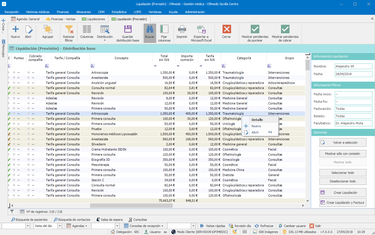Click the red Cerrar icon
This screenshot has height=235, width=375.
pyautogui.click(x=227, y=29)
